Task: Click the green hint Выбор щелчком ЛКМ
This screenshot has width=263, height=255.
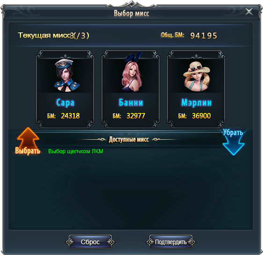Action: (x=76, y=151)
